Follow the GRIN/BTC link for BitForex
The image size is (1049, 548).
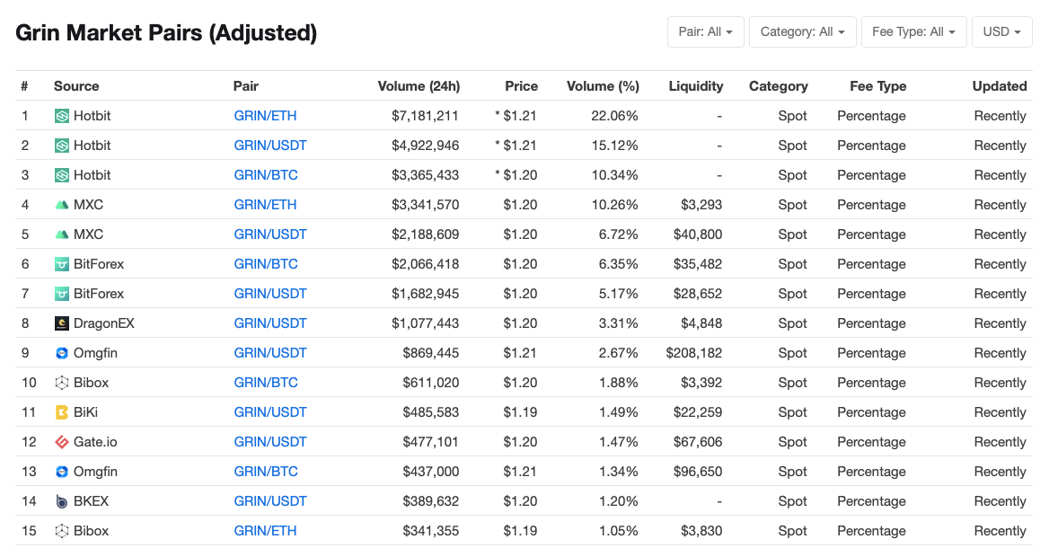(266, 264)
